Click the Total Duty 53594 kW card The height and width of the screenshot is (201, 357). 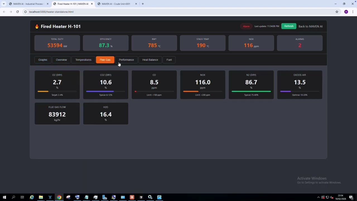[57, 43]
